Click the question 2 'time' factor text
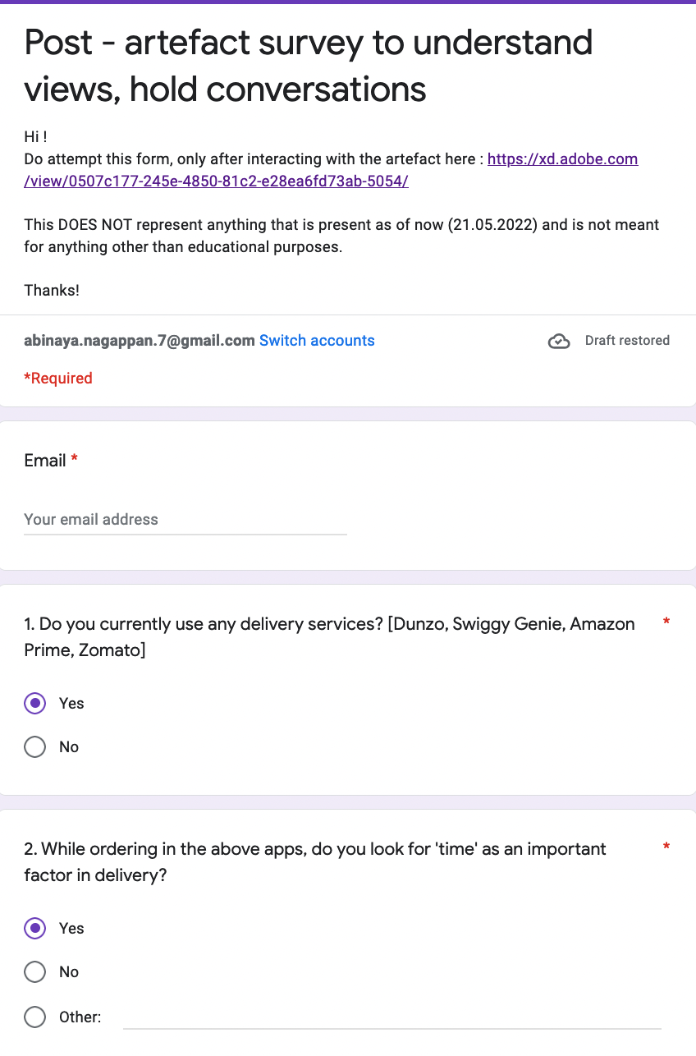The width and height of the screenshot is (696, 1056). tap(315, 862)
